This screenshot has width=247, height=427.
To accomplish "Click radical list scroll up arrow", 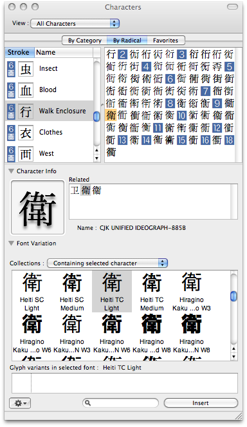I will click(x=97, y=150).
